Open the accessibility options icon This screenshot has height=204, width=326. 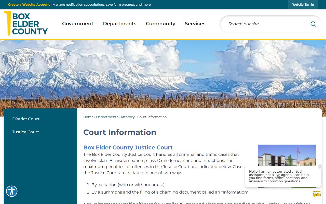click(12, 191)
